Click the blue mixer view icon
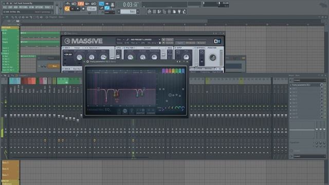The image size is (329, 185). pyautogui.click(x=107, y=8)
